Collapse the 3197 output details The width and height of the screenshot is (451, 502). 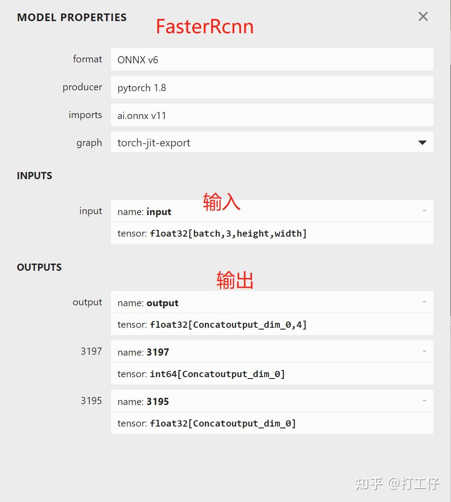[424, 351]
